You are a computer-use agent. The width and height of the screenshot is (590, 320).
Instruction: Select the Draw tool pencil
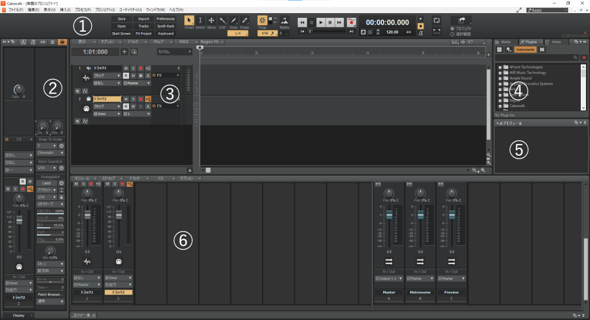tap(234, 21)
